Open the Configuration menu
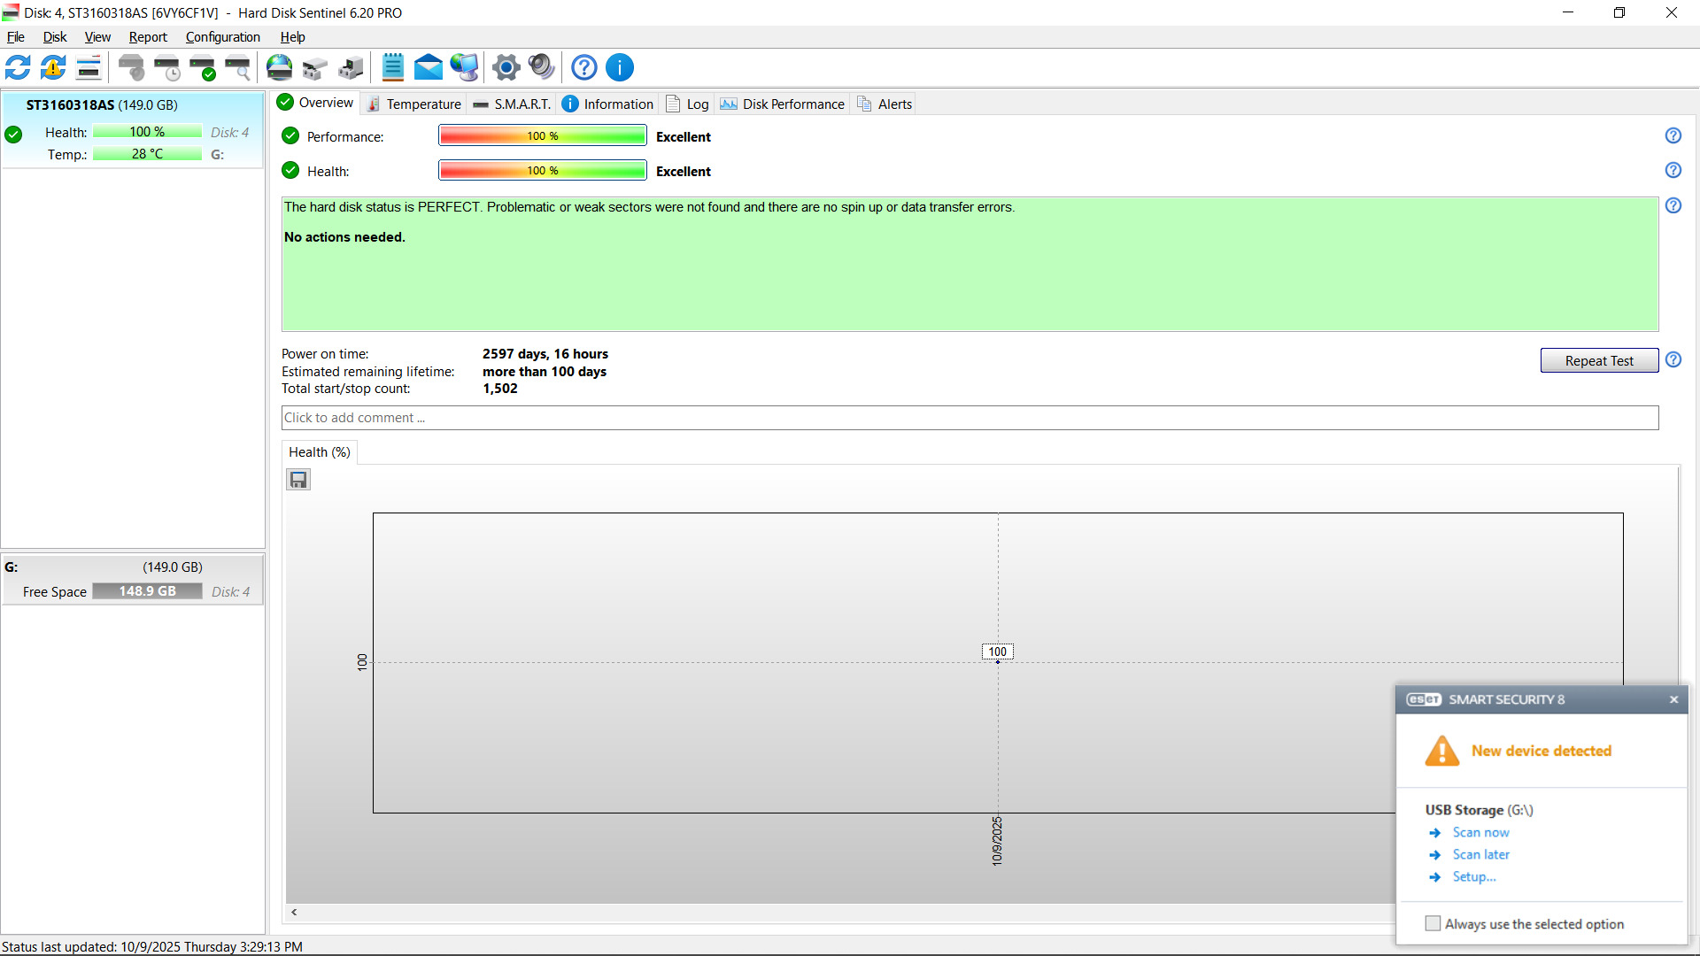 [x=222, y=37]
